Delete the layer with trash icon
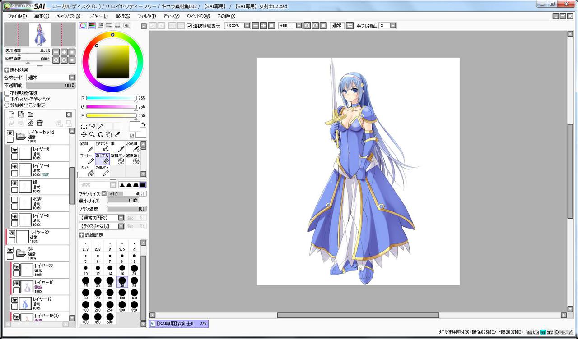This screenshot has height=339, width=578. (40, 123)
